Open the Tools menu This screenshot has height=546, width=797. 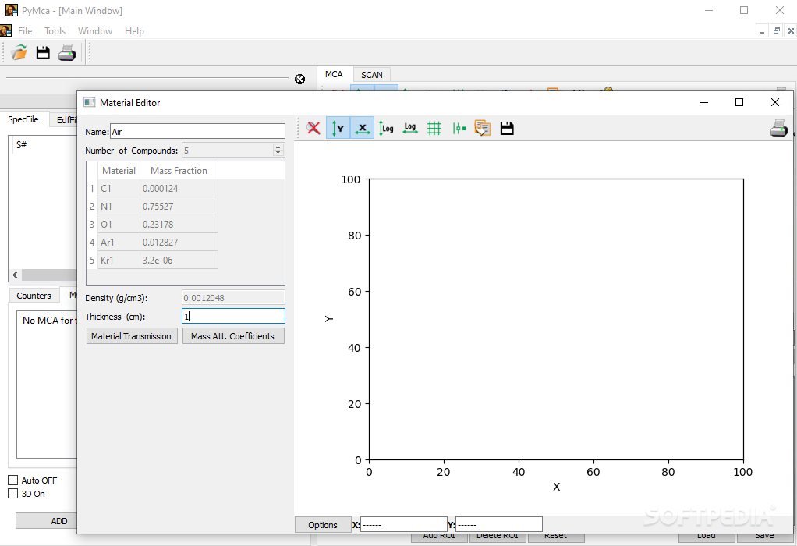[x=55, y=31]
